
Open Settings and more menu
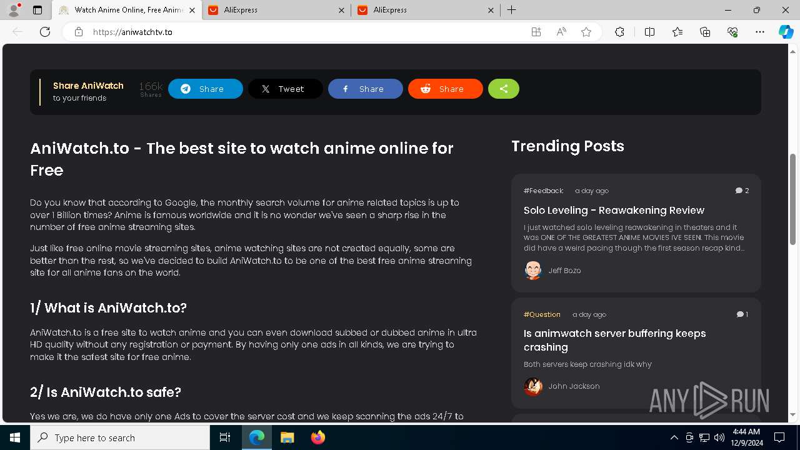760,32
